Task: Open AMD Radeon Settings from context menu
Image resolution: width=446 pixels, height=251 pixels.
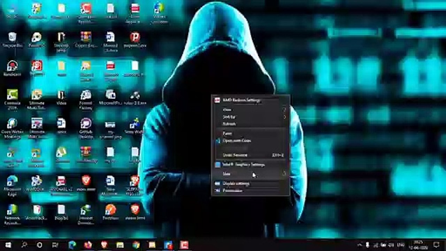Action: click(x=251, y=100)
